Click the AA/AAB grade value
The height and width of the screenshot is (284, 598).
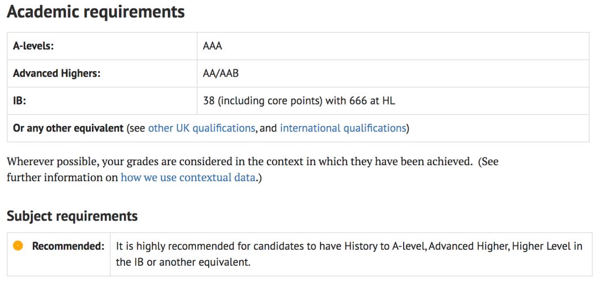coord(221,73)
